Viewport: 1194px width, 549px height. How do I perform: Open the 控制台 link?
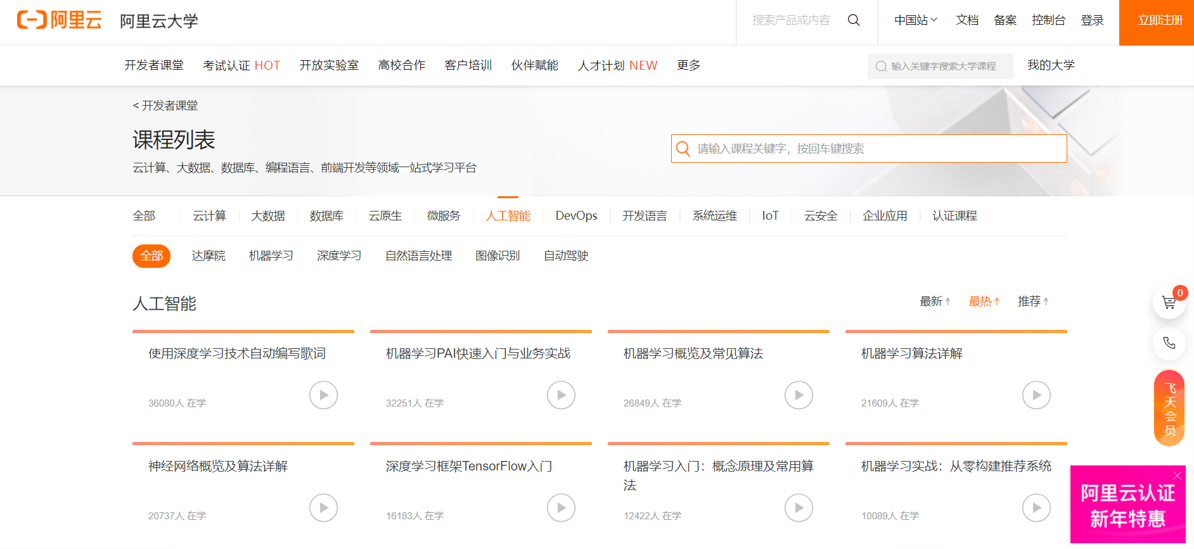click(1048, 20)
